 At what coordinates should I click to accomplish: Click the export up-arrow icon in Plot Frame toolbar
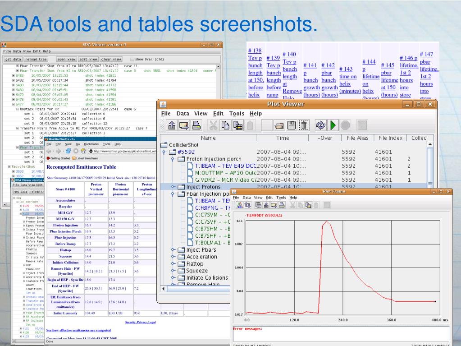(x=266, y=205)
